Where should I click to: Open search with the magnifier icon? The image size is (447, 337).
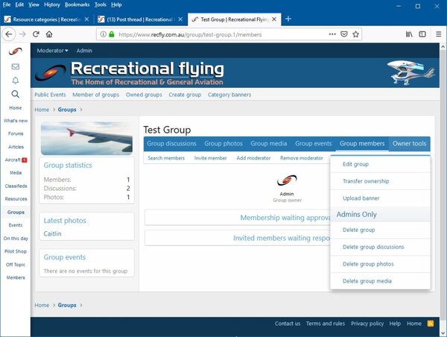(x=15, y=94)
